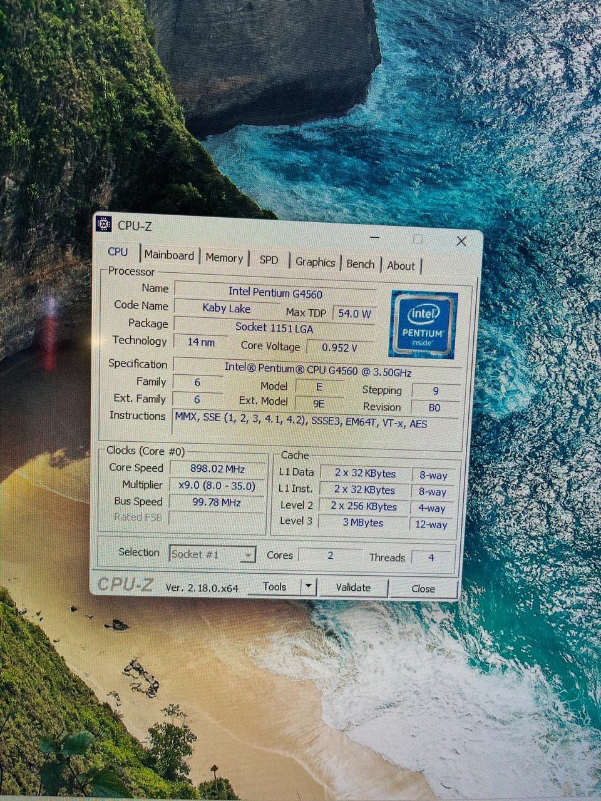Viewport: 601px width, 801px height.
Task: Click the version text 'Ver. 2.18.0.x64'
Action: 202,588
